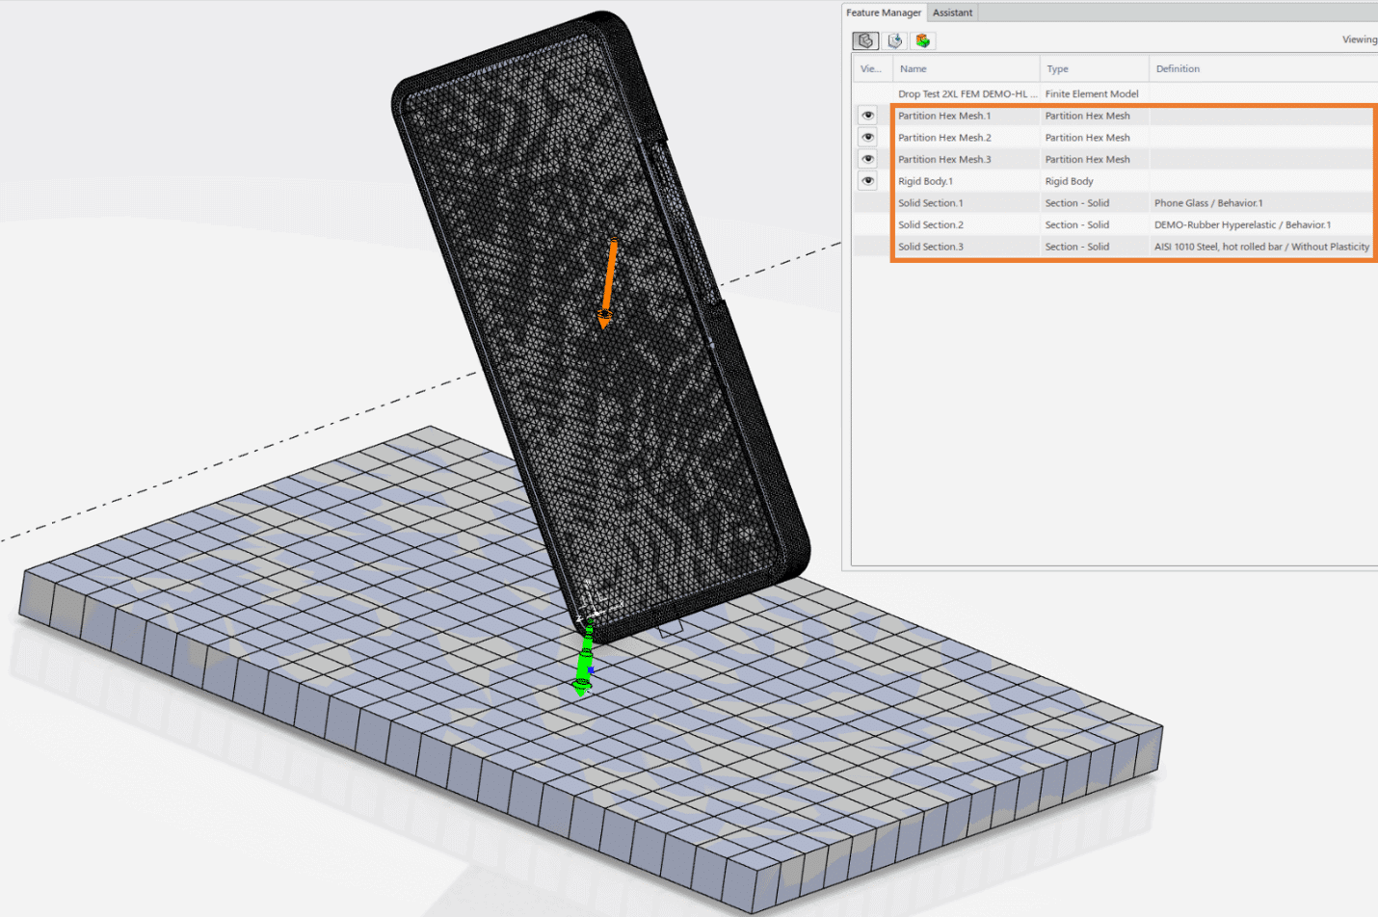The image size is (1378, 917).
Task: Click the DEMO-Rubber Hyperelastic / Behavior.1 definition
Action: click(x=1242, y=224)
